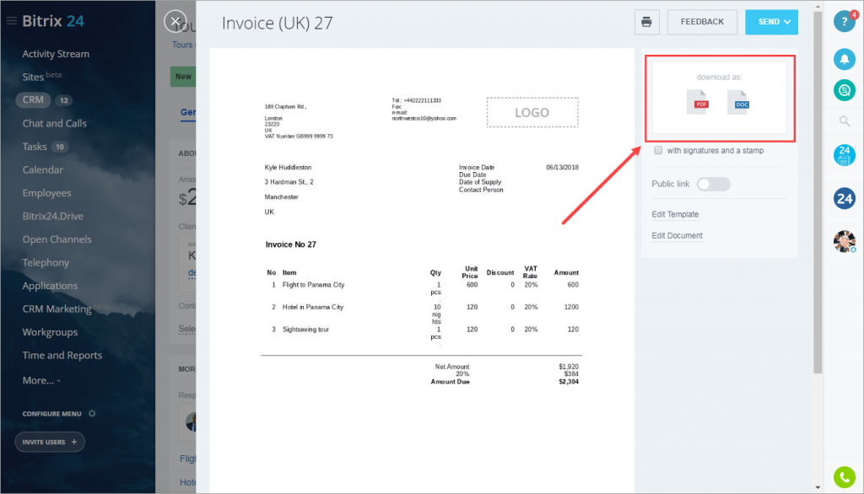Click Hotel in Panama City row
Viewport: 864px width, 494px height.
click(x=422, y=314)
